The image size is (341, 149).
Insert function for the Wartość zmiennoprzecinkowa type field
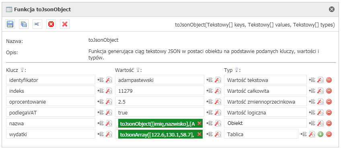tap(320, 102)
